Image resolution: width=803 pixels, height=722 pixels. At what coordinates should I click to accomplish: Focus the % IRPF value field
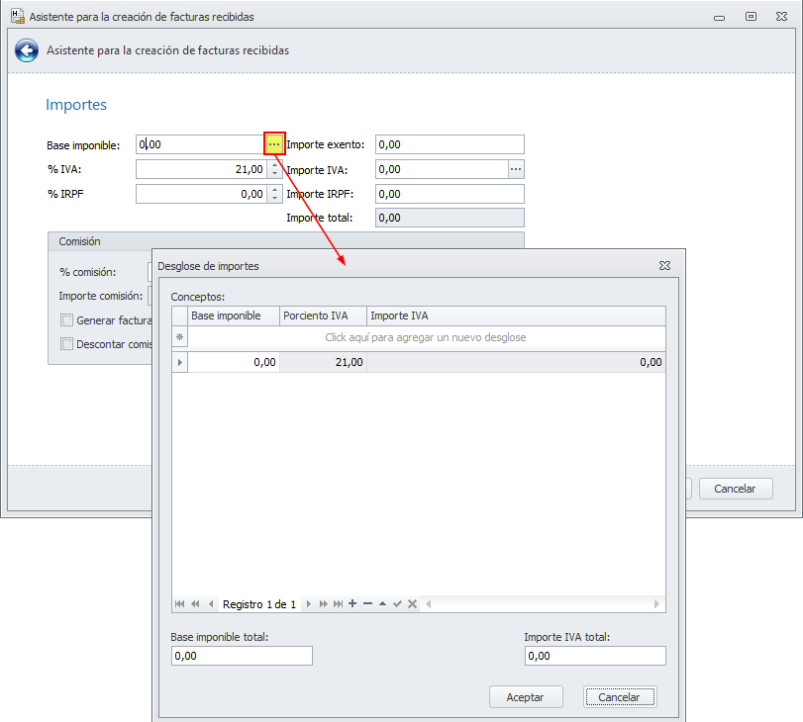pyautogui.click(x=202, y=194)
